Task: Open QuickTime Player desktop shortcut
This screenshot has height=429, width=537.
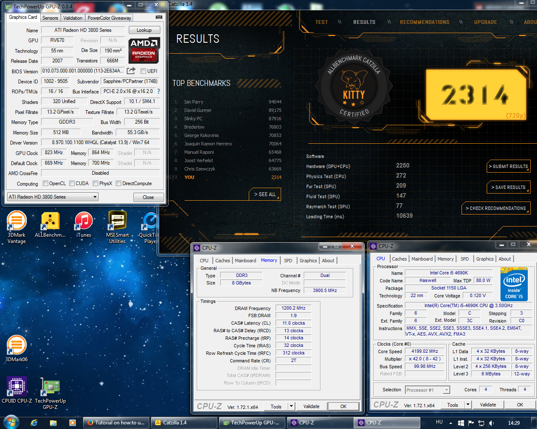Action: (149, 227)
